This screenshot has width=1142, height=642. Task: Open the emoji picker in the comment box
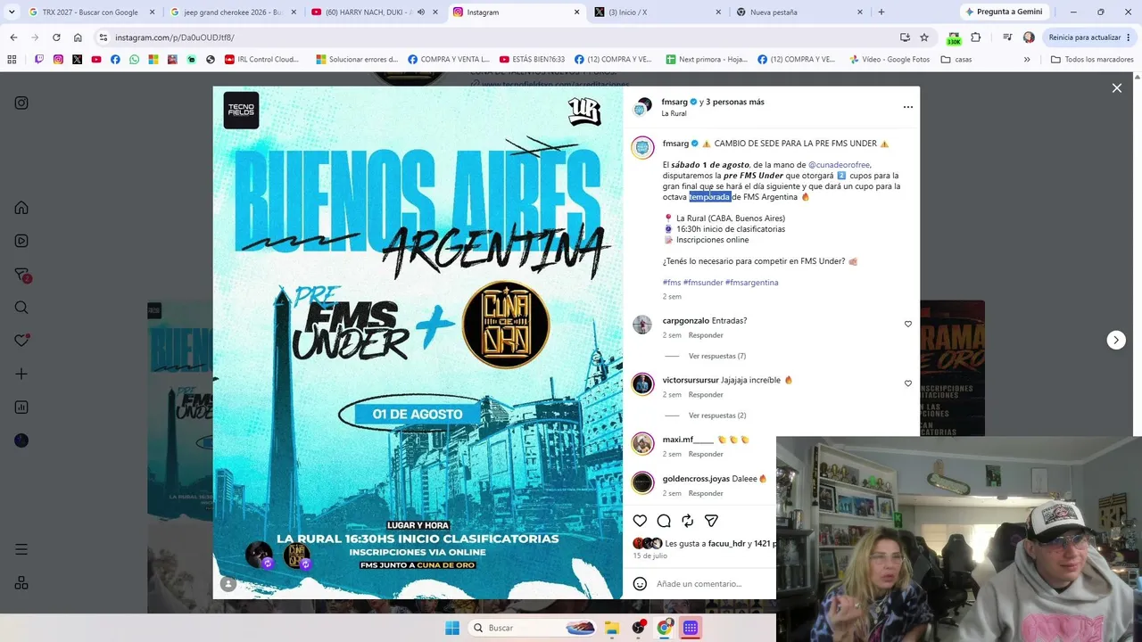click(x=640, y=584)
